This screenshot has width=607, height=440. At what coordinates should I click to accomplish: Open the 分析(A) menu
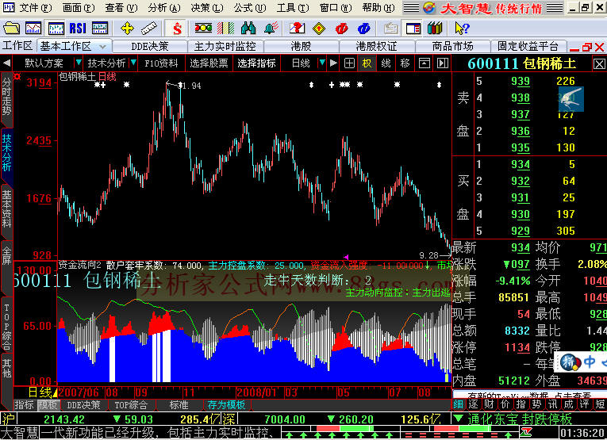tap(163, 8)
